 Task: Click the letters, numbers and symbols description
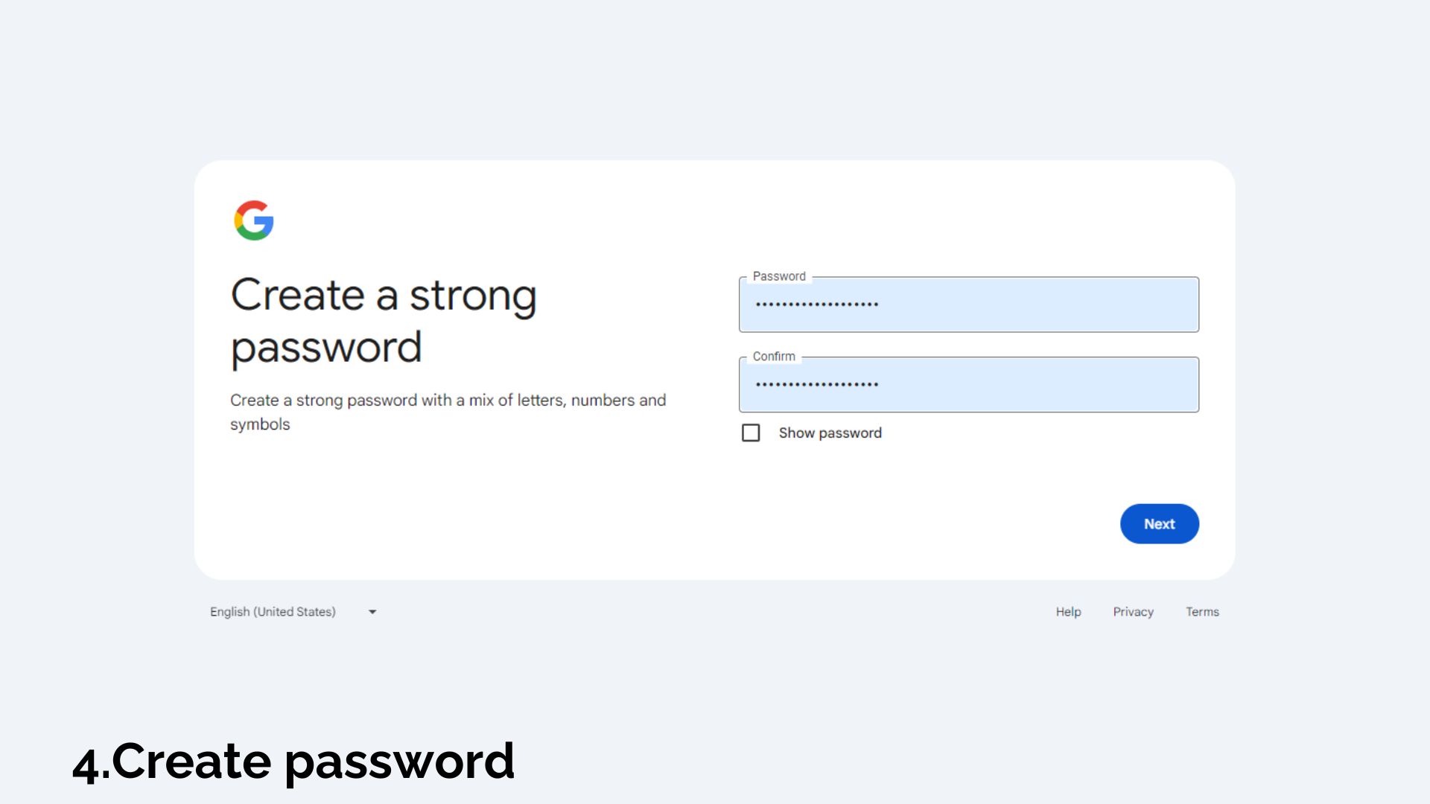(448, 412)
